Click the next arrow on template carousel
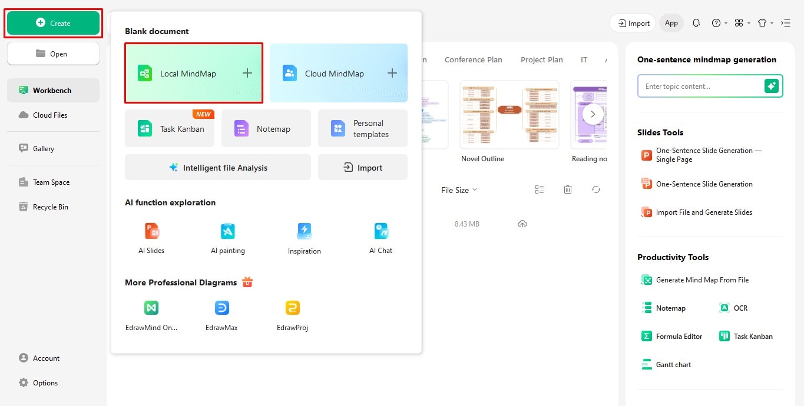This screenshot has height=406, width=804. 593,114
